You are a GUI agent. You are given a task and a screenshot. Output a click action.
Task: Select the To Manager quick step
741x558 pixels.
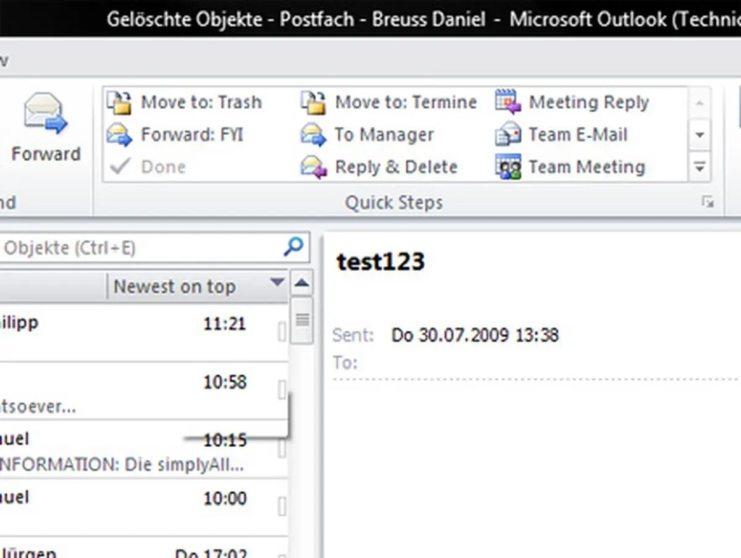point(383,134)
